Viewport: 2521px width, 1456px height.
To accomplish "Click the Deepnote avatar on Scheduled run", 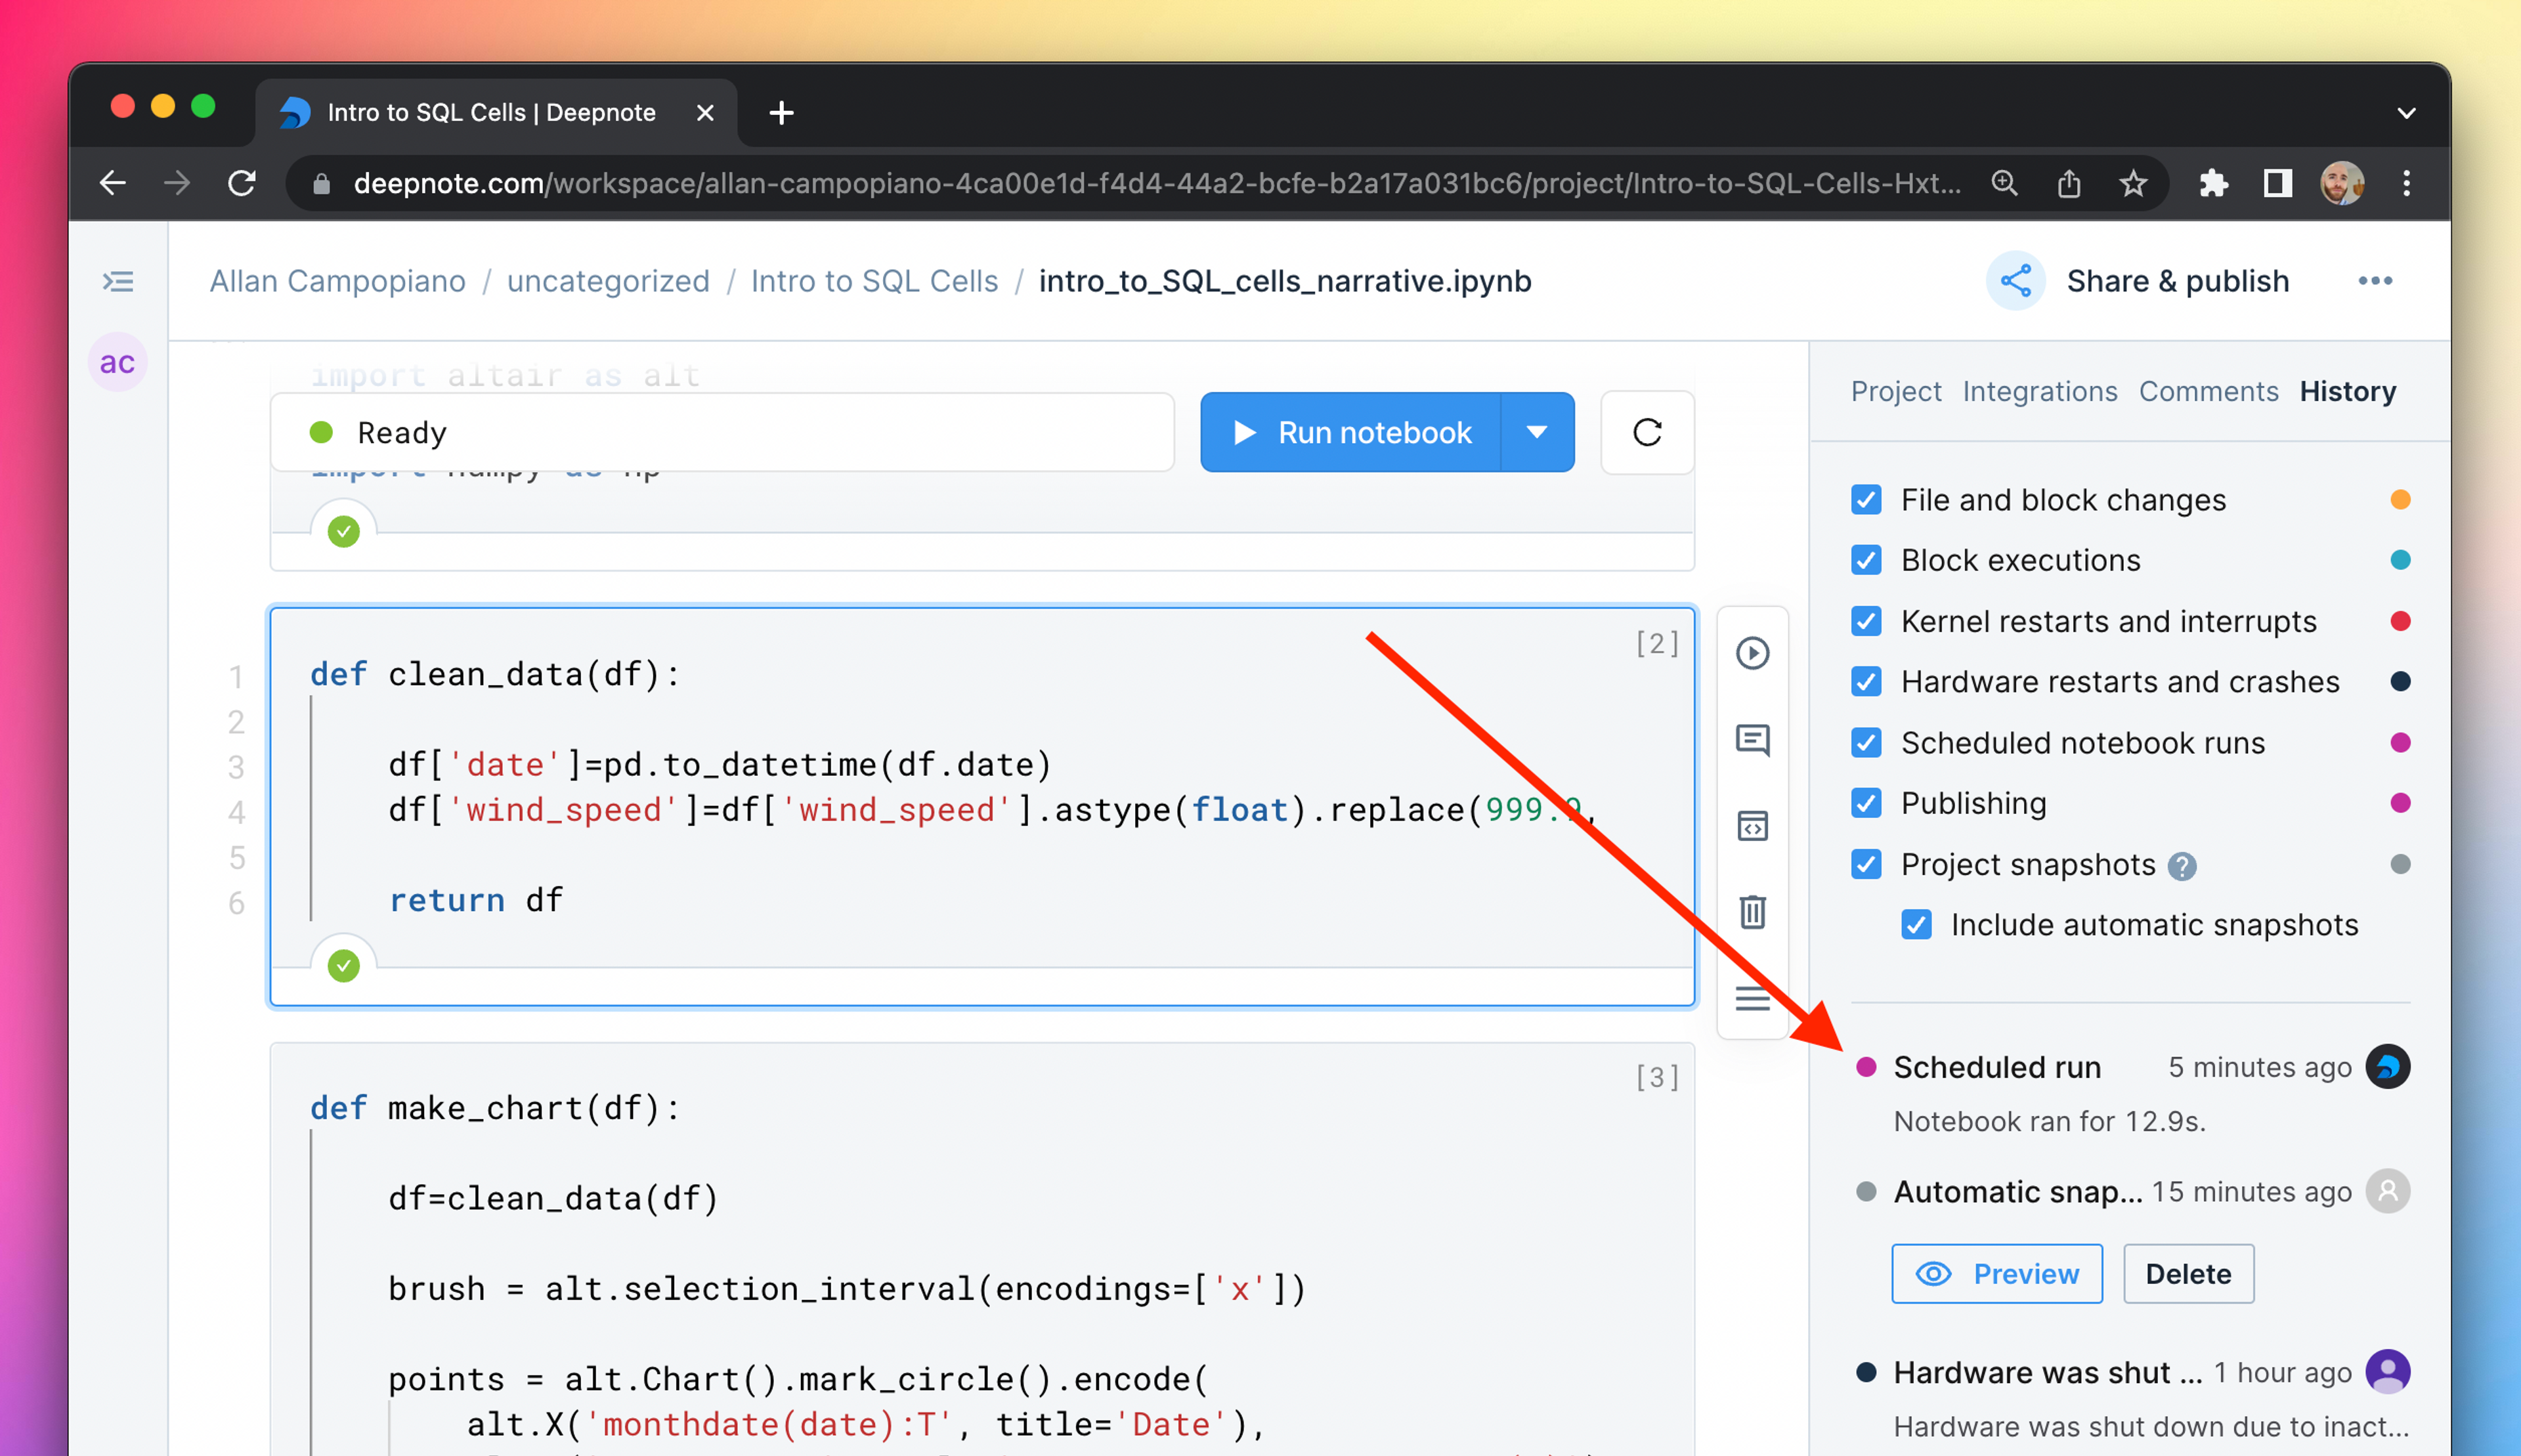I will [2387, 1067].
